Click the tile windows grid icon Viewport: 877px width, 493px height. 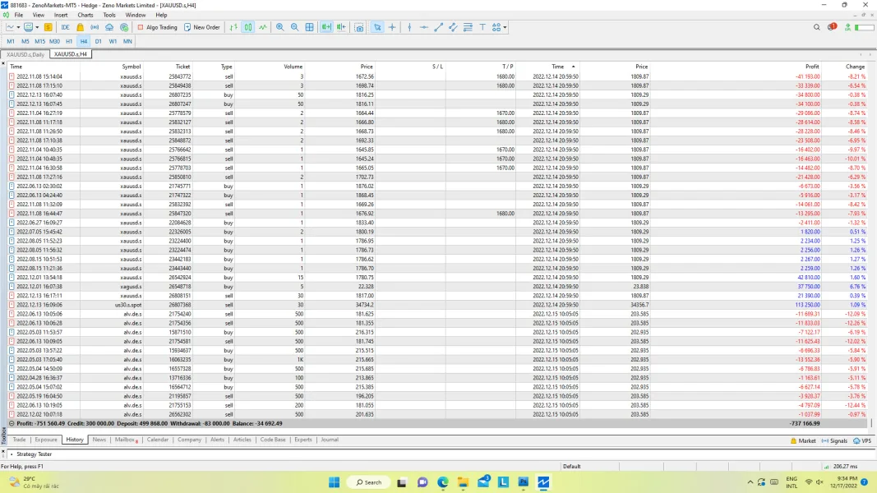point(309,27)
